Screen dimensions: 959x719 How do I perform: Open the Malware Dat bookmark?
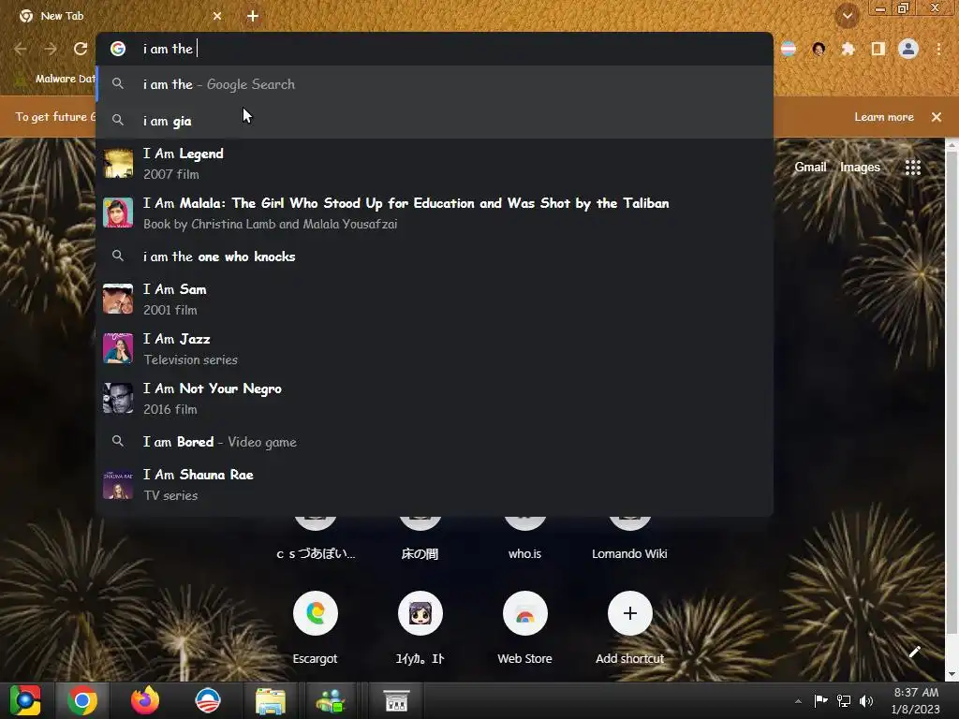55,79
